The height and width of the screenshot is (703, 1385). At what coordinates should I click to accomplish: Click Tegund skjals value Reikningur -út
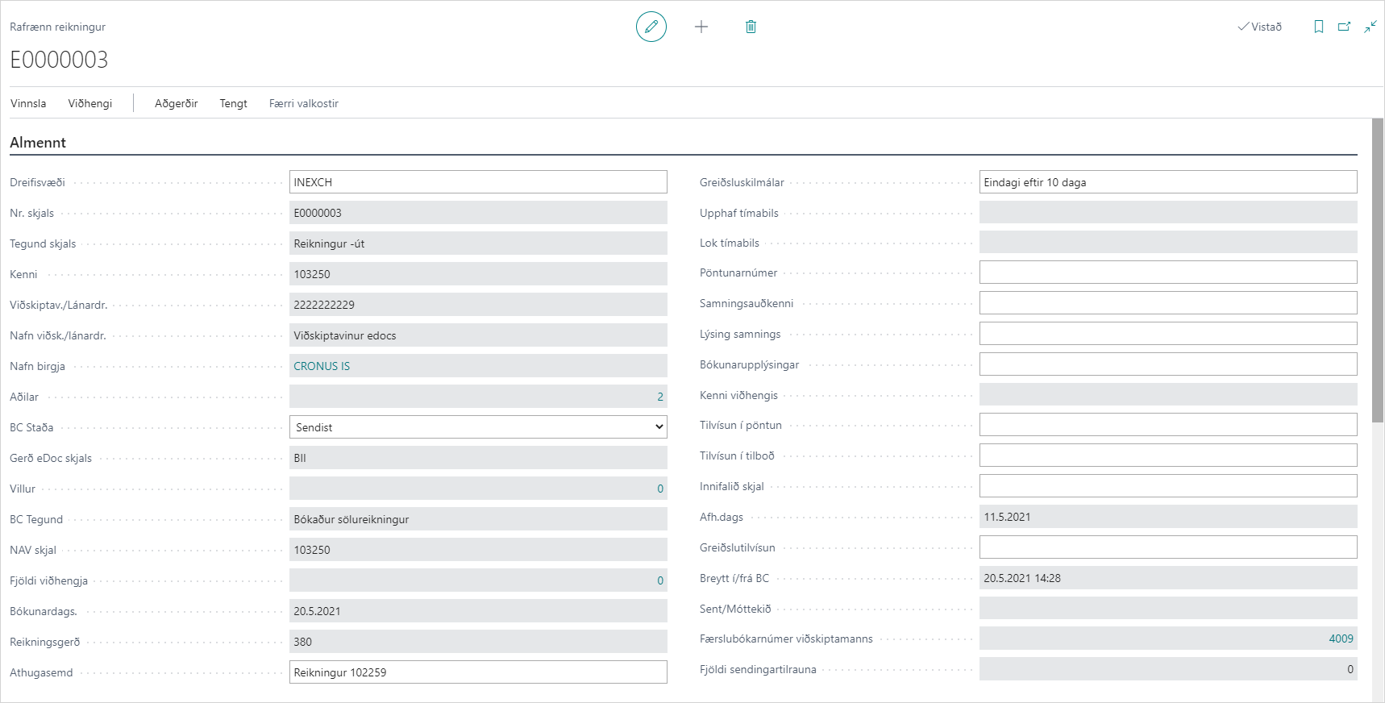pyautogui.click(x=478, y=243)
